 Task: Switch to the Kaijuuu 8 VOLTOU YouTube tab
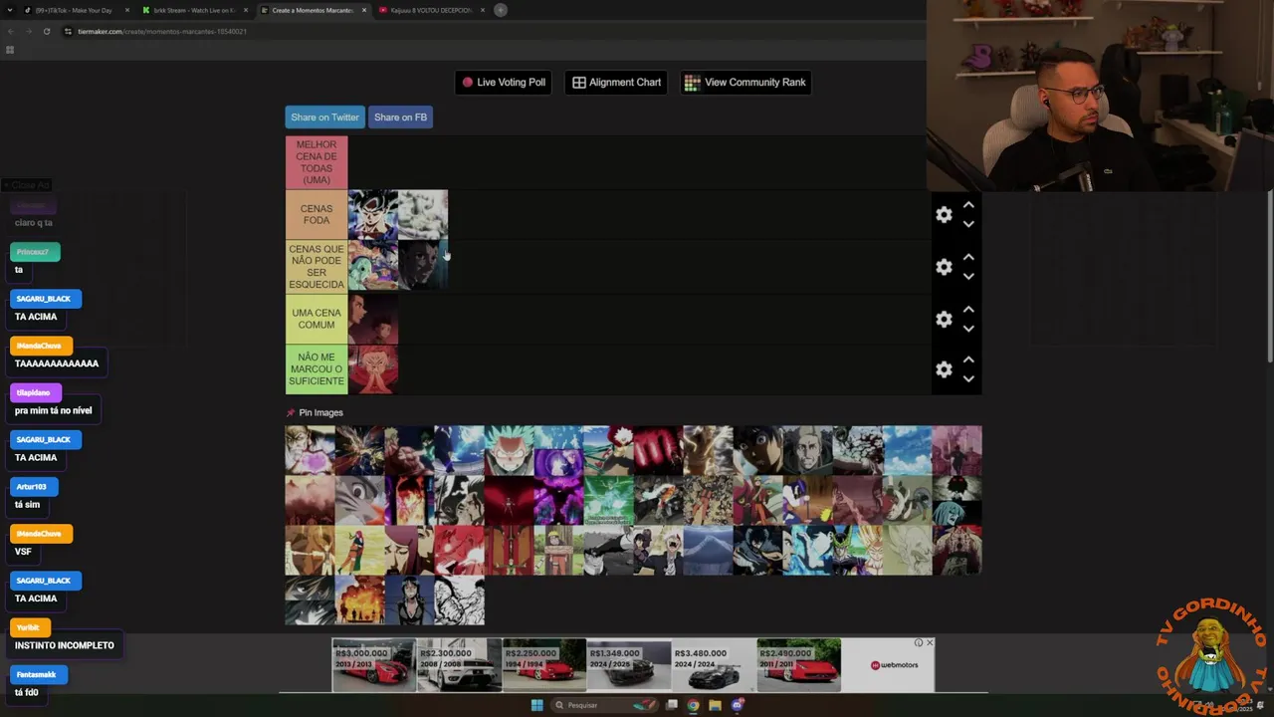coord(430,10)
